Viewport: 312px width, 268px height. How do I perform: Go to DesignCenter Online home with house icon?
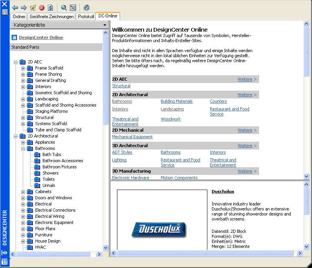(x=86, y=8)
